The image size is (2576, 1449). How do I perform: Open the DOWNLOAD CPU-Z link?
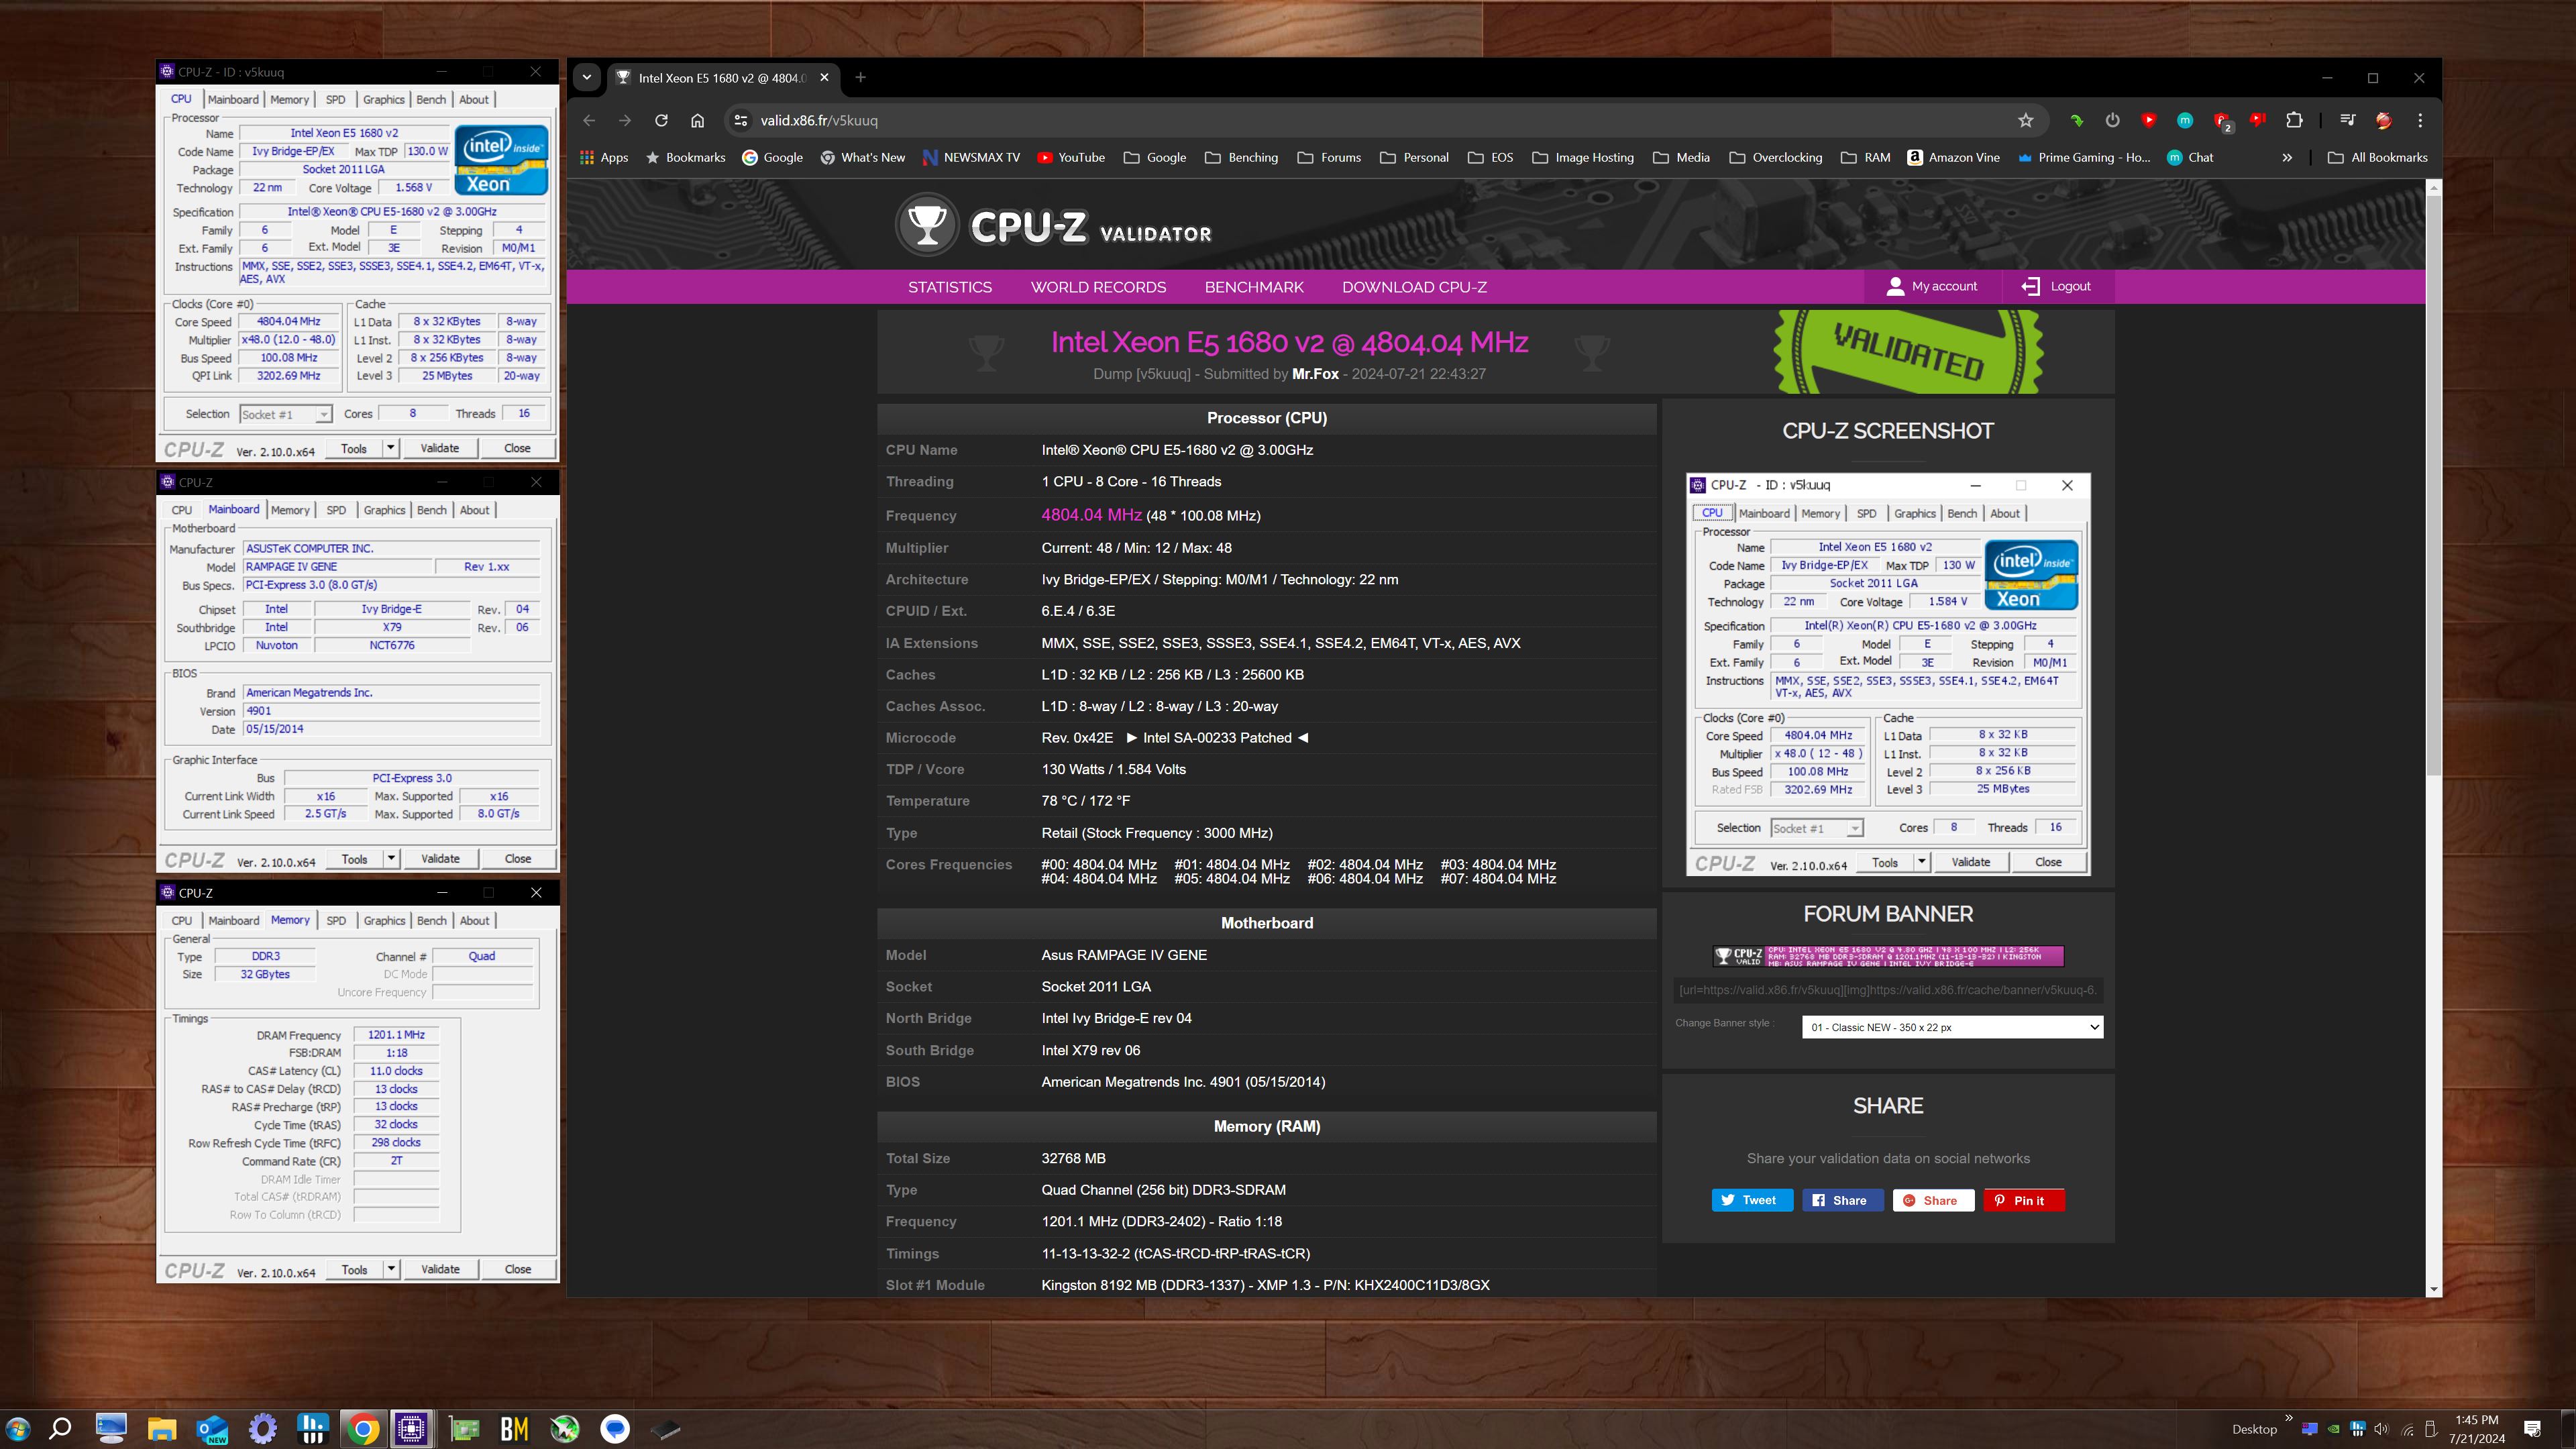[1414, 287]
